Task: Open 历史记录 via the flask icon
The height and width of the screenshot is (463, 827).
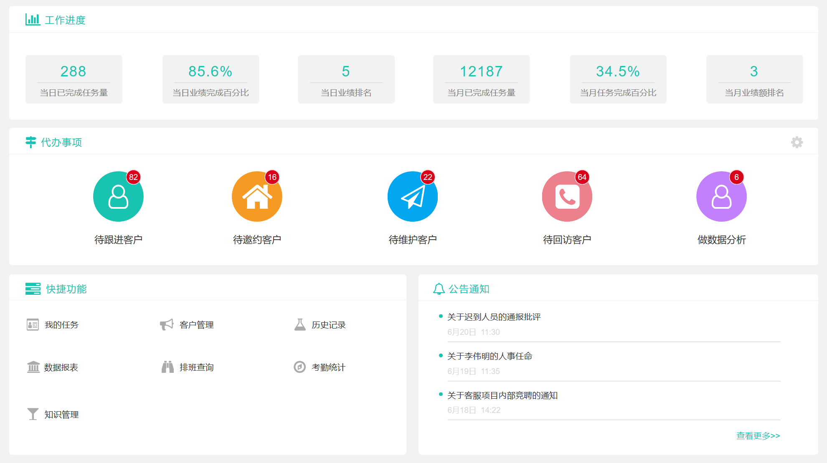Action: [x=300, y=324]
